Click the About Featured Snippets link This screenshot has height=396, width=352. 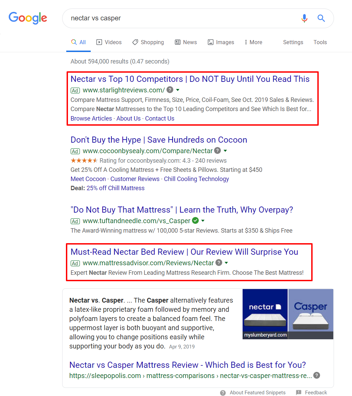(258, 393)
